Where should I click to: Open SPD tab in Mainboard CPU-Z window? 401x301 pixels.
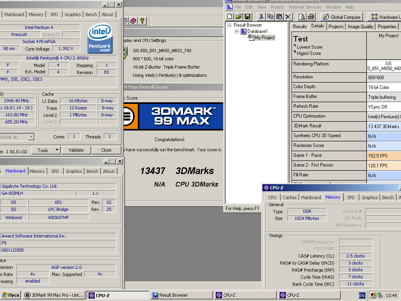(55, 171)
